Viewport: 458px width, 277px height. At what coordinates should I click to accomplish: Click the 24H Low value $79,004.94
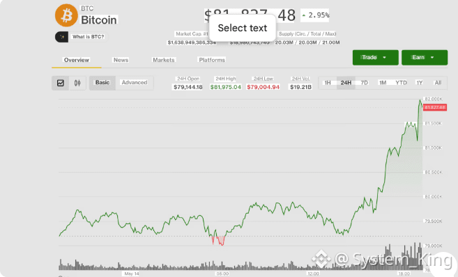click(x=264, y=87)
